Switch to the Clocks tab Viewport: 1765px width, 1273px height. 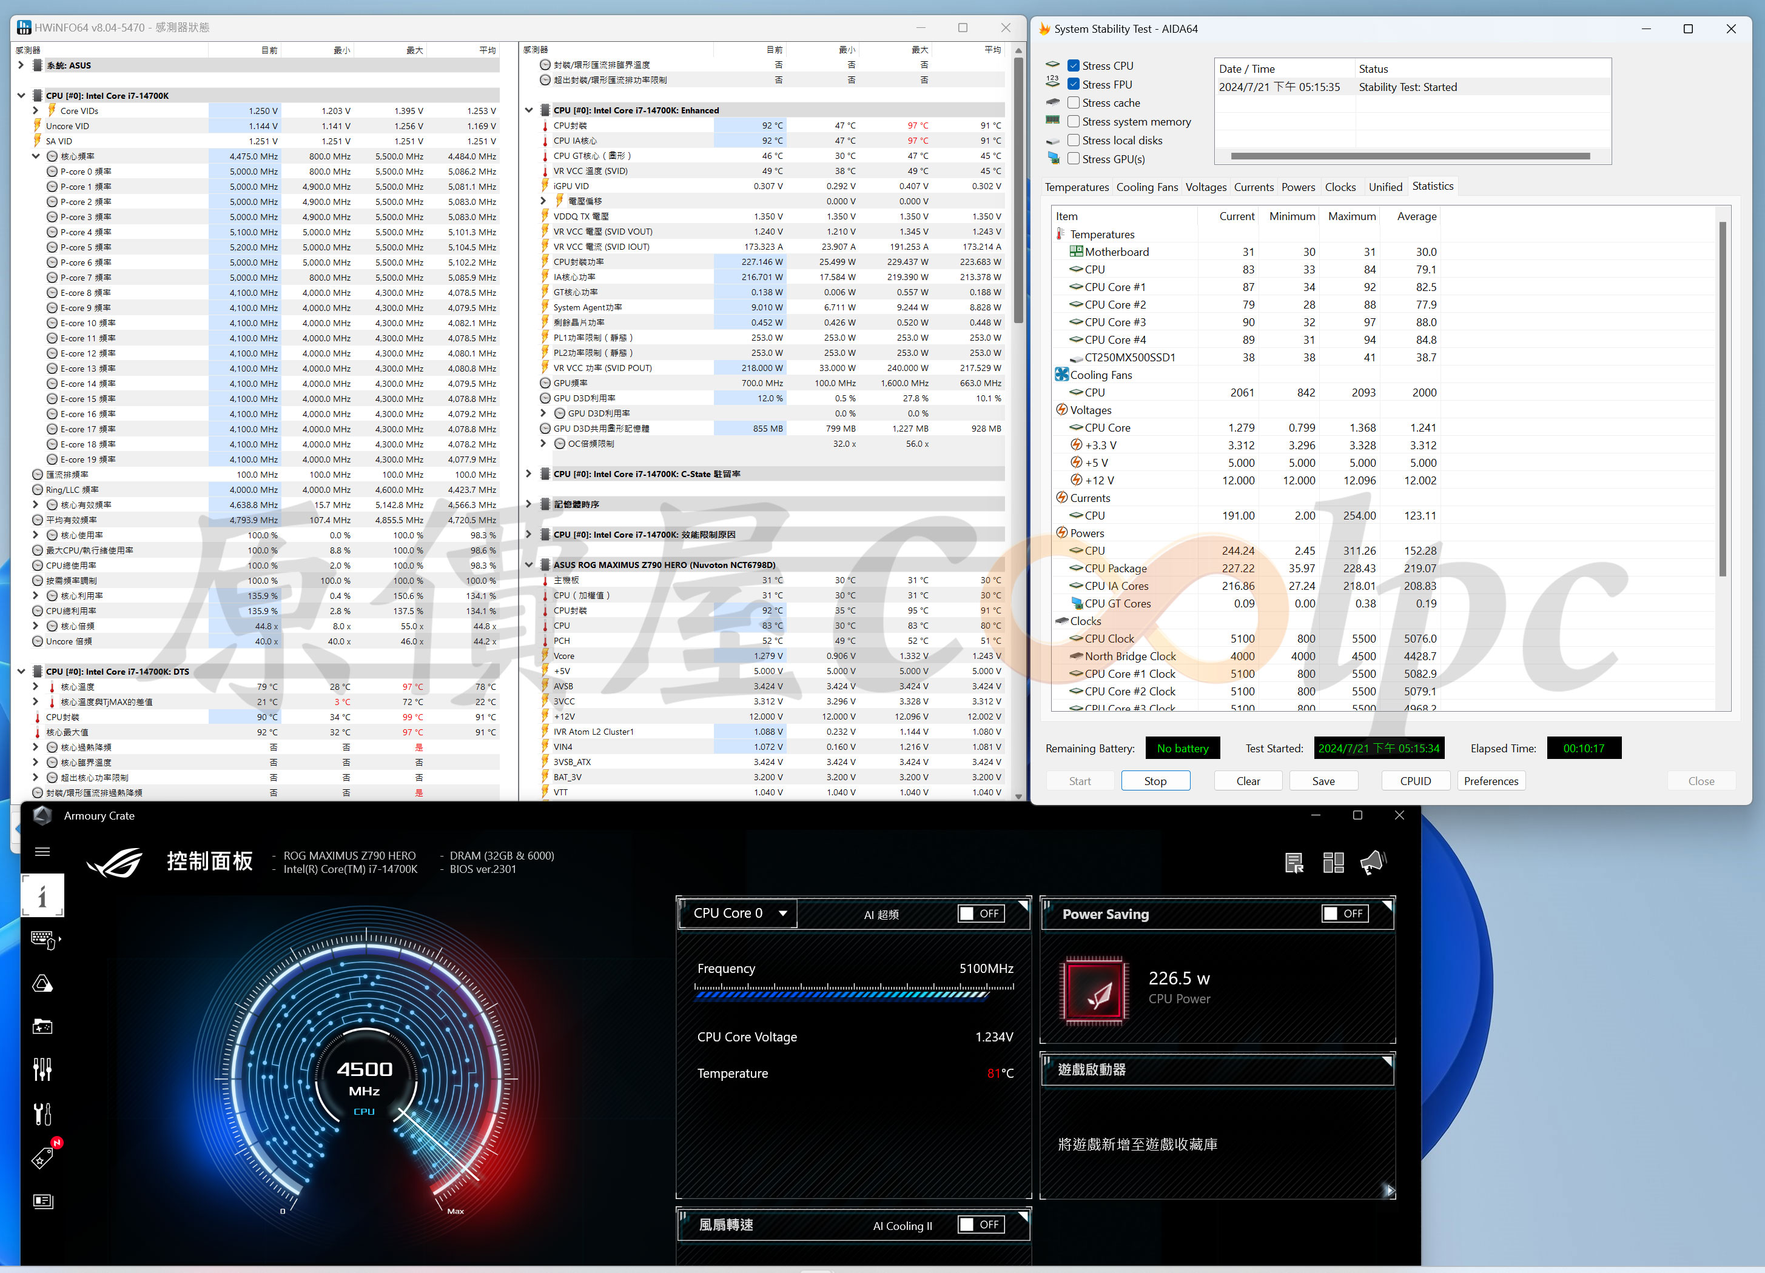click(1340, 187)
